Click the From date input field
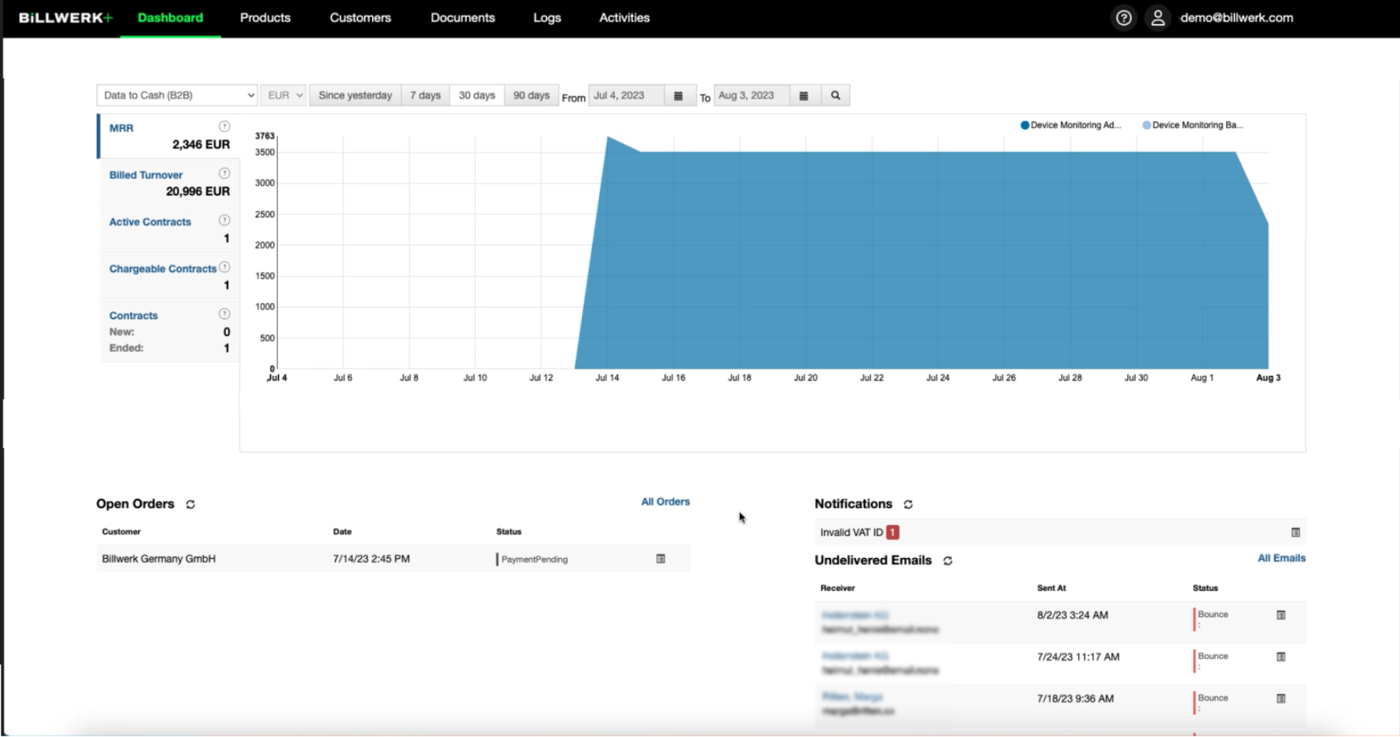 click(626, 96)
